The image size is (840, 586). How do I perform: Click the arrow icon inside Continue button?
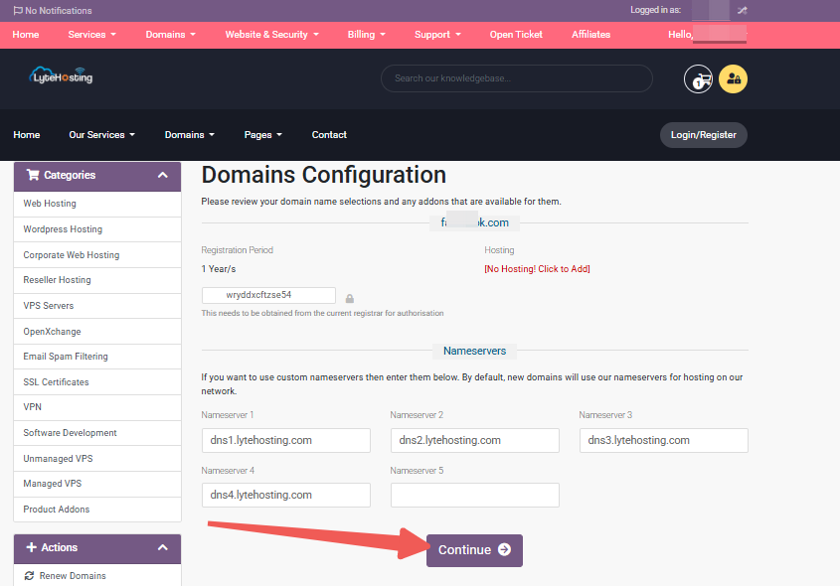504,549
